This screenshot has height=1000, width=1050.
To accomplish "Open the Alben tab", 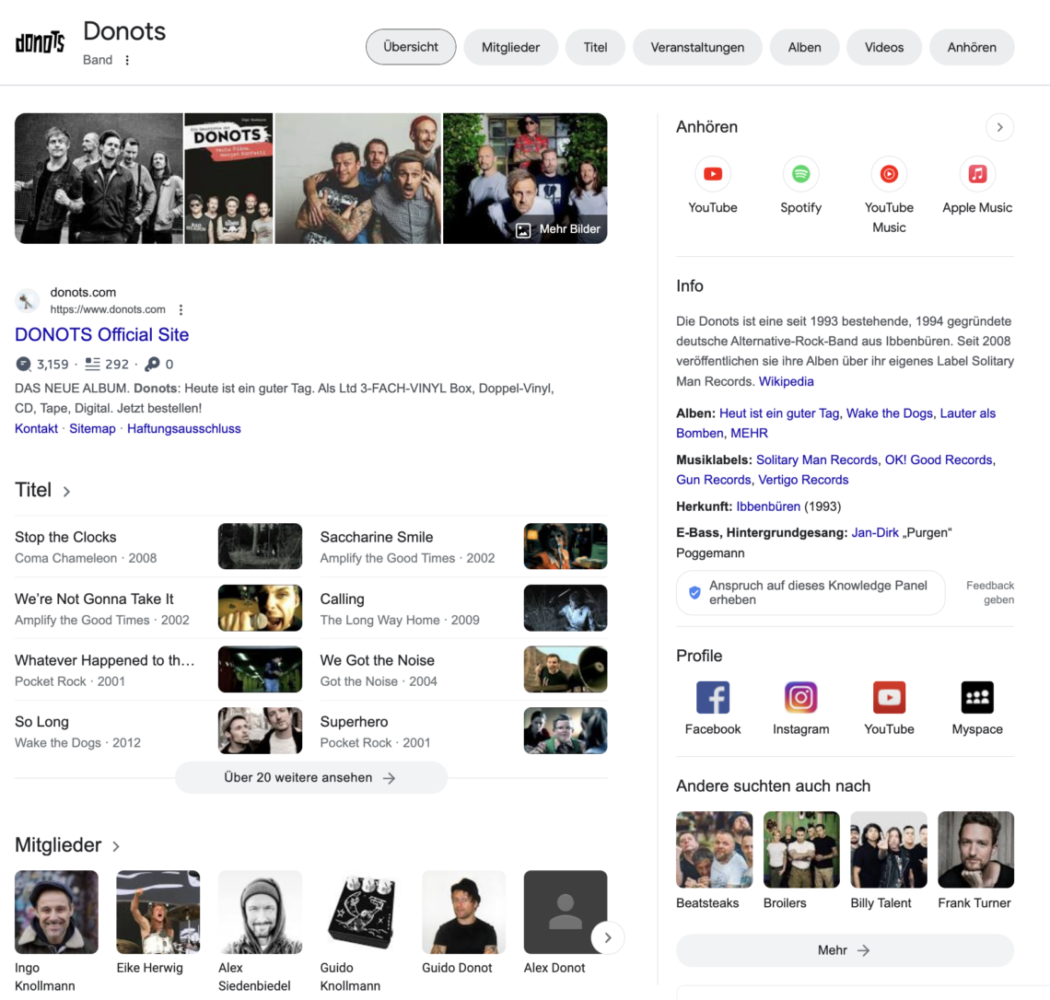I will (804, 47).
